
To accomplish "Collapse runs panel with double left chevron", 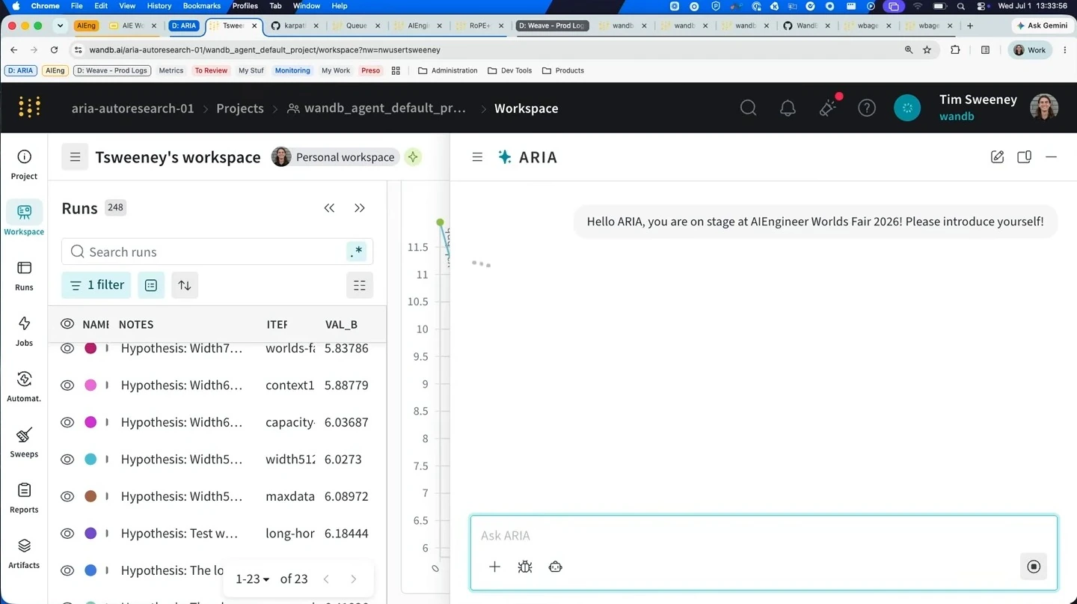I will [329, 208].
